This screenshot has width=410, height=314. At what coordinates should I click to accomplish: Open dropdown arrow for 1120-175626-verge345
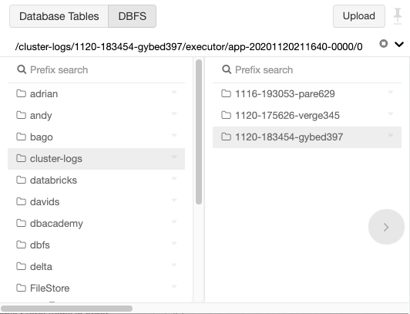pyautogui.click(x=391, y=113)
